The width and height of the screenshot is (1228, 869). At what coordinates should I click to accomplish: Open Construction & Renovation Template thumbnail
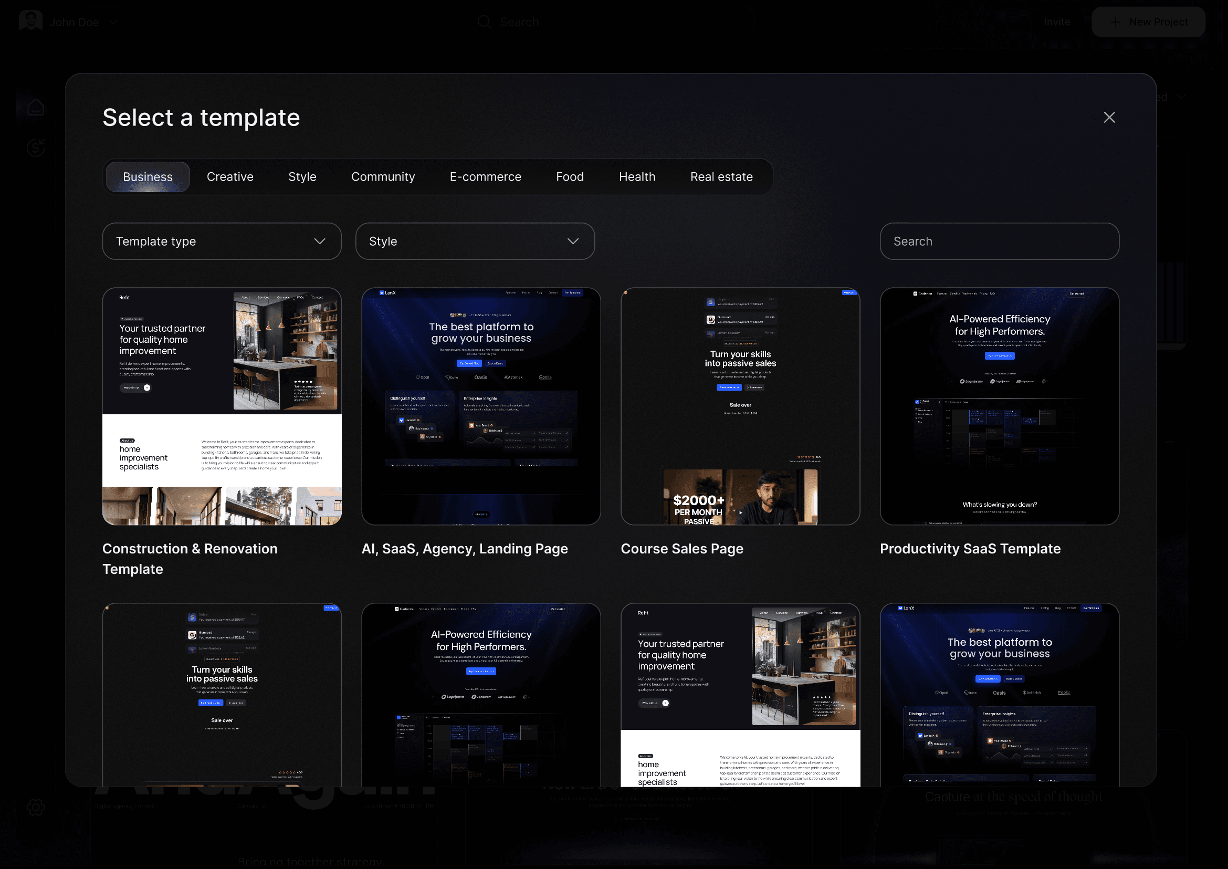coord(222,406)
